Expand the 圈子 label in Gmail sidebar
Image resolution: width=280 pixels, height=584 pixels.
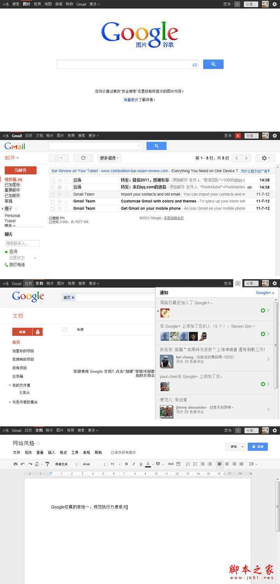coord(3,209)
